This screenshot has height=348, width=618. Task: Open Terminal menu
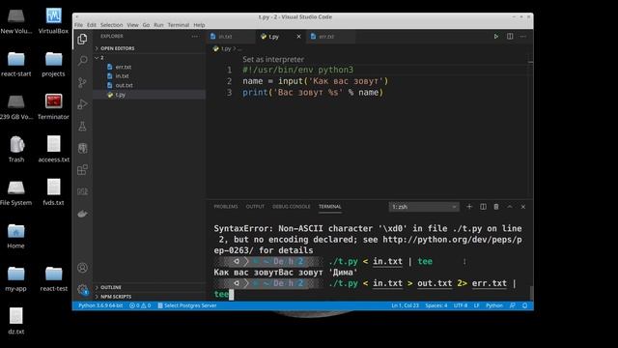179,25
